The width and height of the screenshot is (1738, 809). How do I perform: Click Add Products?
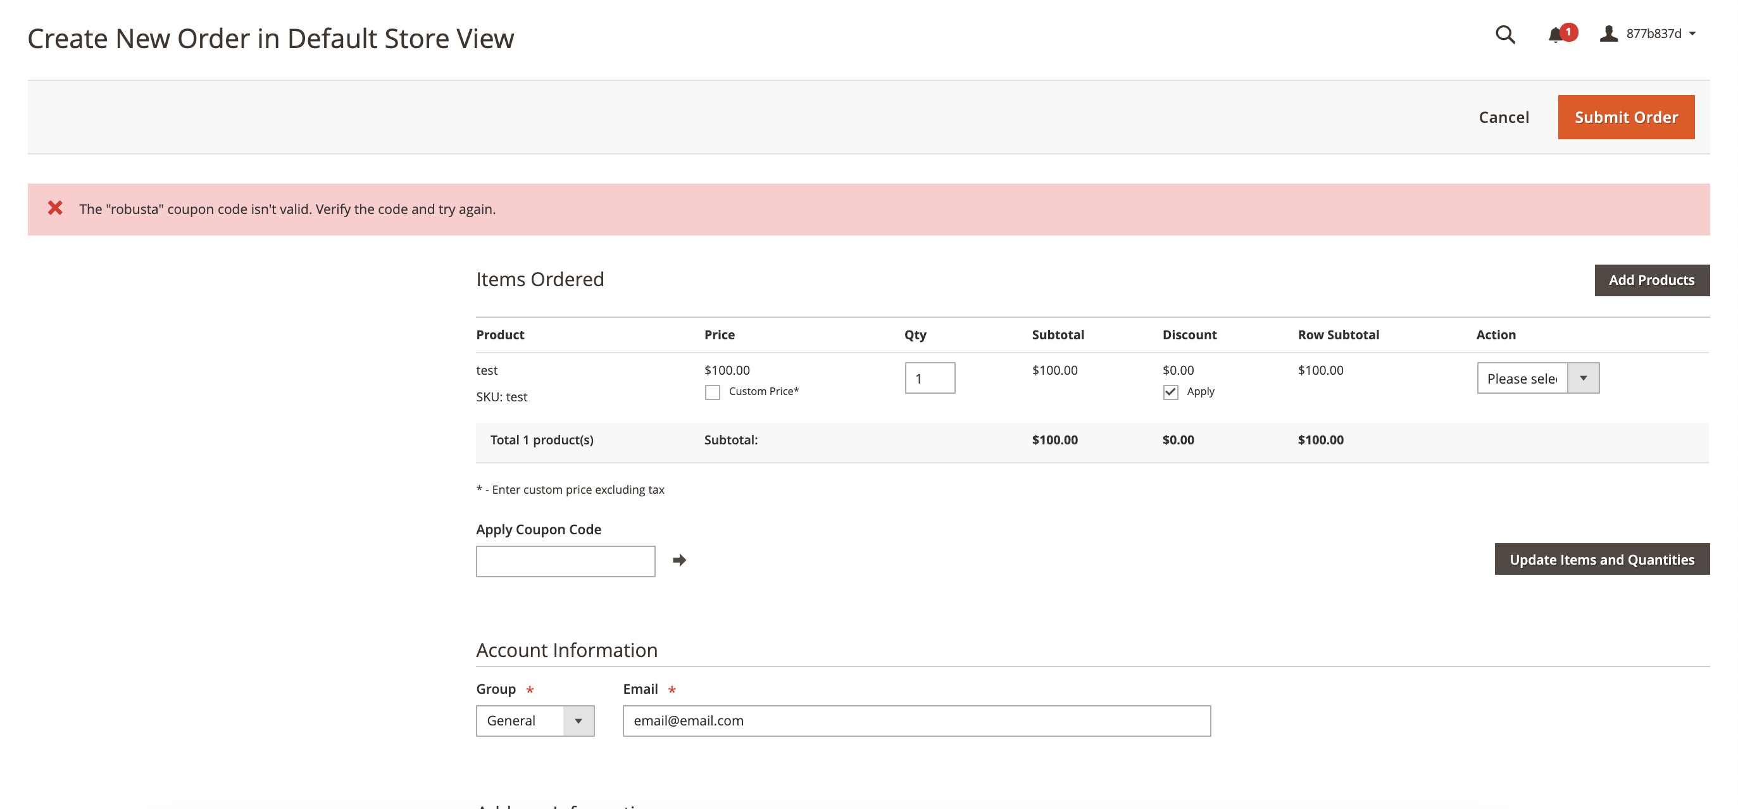(x=1651, y=280)
